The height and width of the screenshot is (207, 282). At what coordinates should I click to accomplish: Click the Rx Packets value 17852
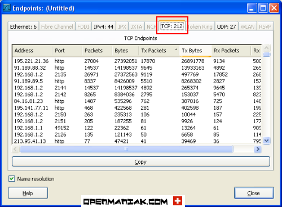[x=221, y=74]
